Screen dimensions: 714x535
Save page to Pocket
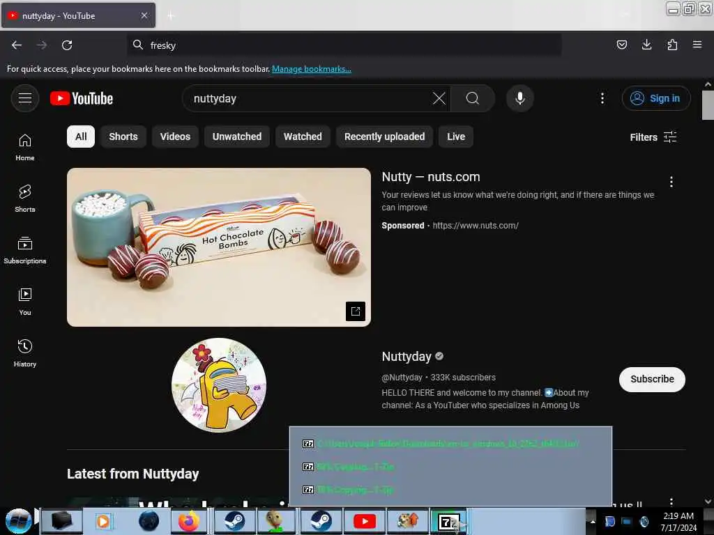pos(621,45)
